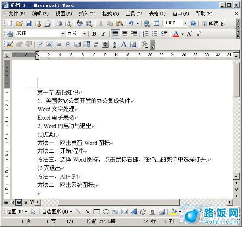Toggle Design Mode in the Control Toolbox
Image resolution: width=242 pixels, height=227 pixels.
10,44
